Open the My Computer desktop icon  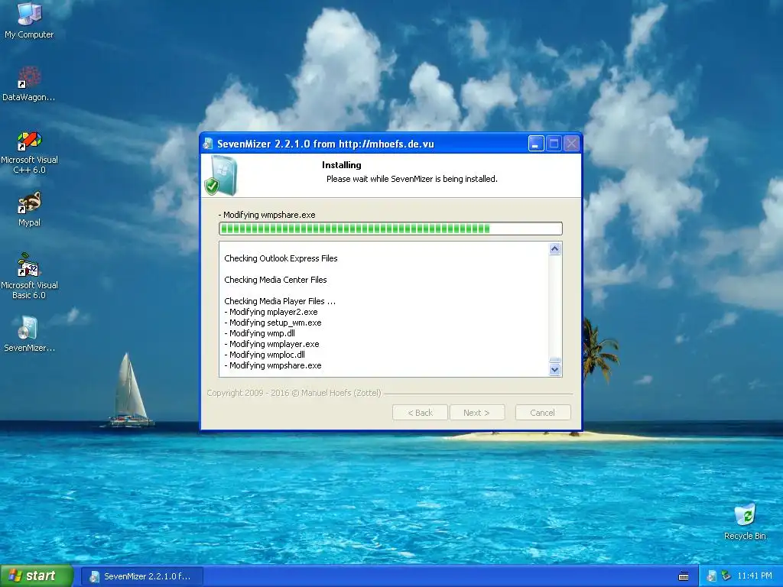[x=29, y=20]
